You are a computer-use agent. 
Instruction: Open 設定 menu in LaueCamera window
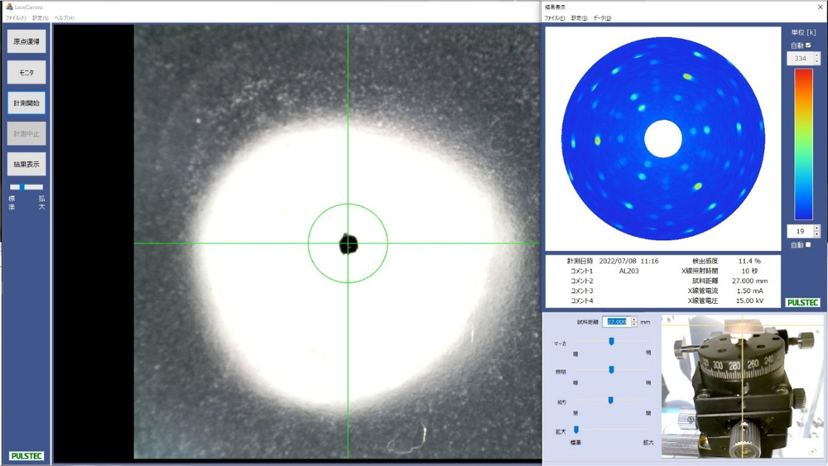pos(40,18)
